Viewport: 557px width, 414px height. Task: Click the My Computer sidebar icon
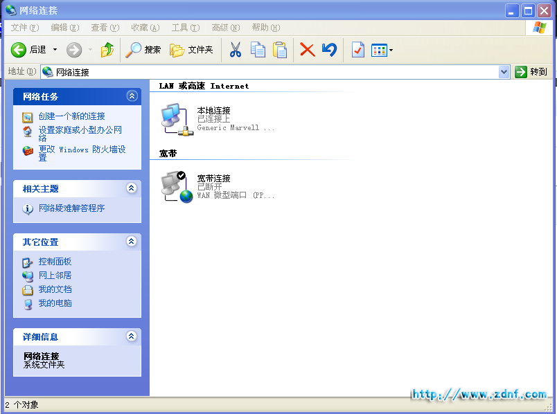tap(27, 305)
